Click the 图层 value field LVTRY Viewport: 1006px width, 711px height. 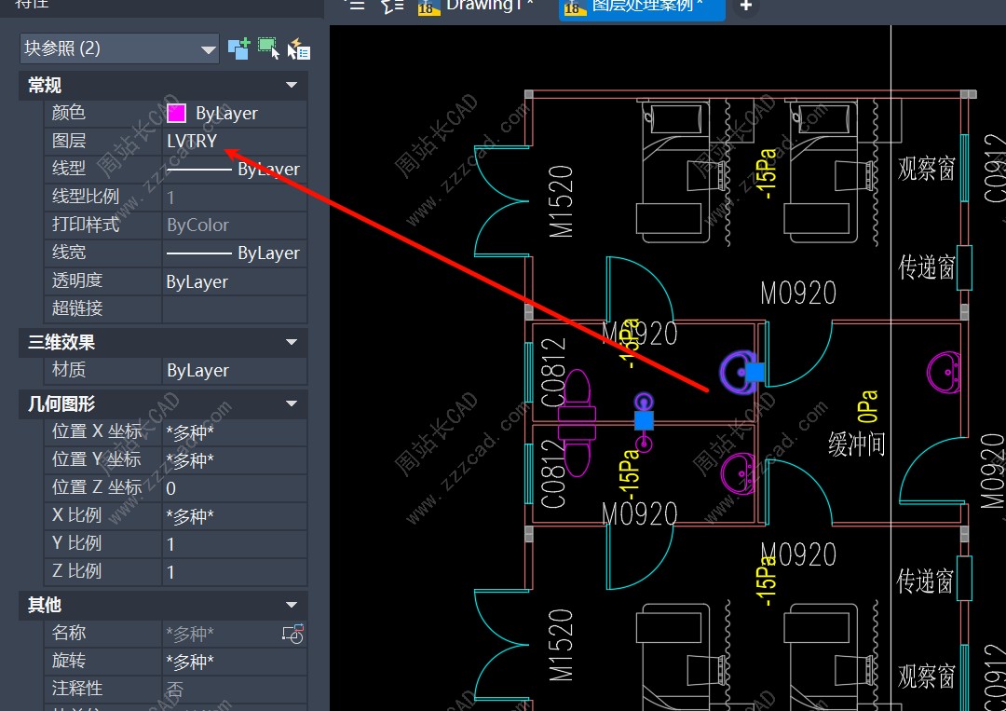click(x=233, y=142)
